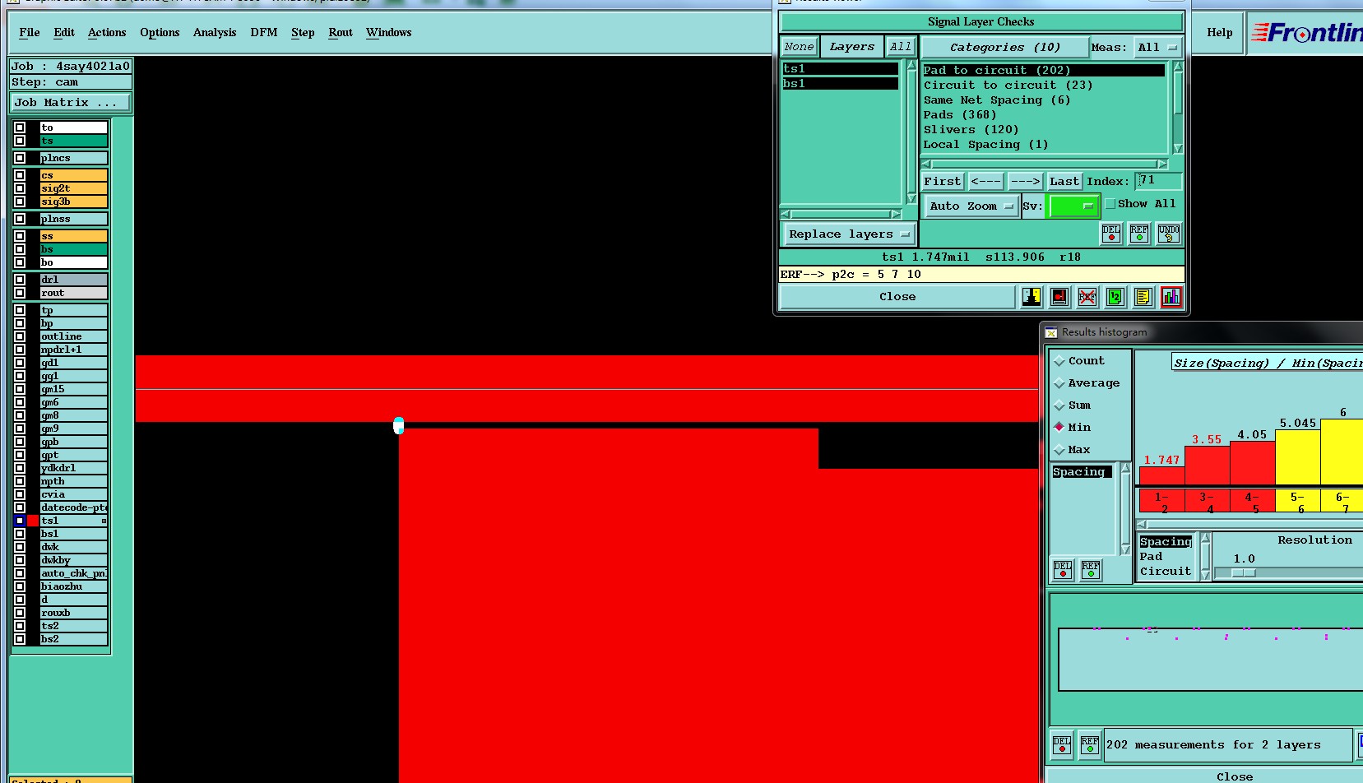Click DEL icon beside 202 measurements text

(1062, 744)
